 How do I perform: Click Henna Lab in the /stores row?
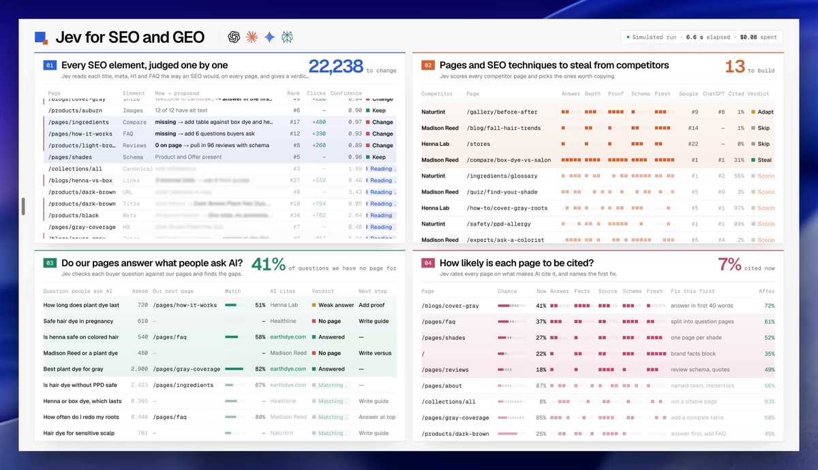point(435,144)
